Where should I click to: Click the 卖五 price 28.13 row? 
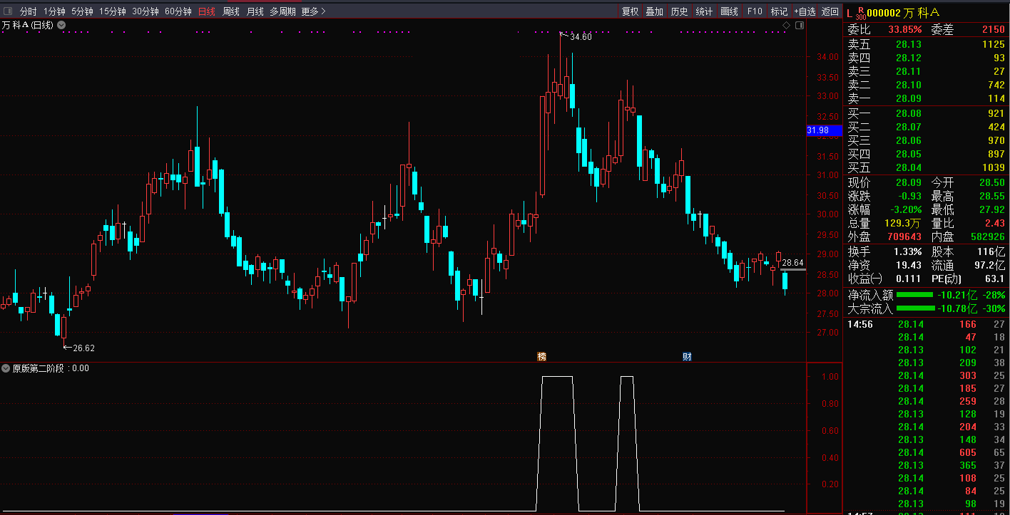926,44
